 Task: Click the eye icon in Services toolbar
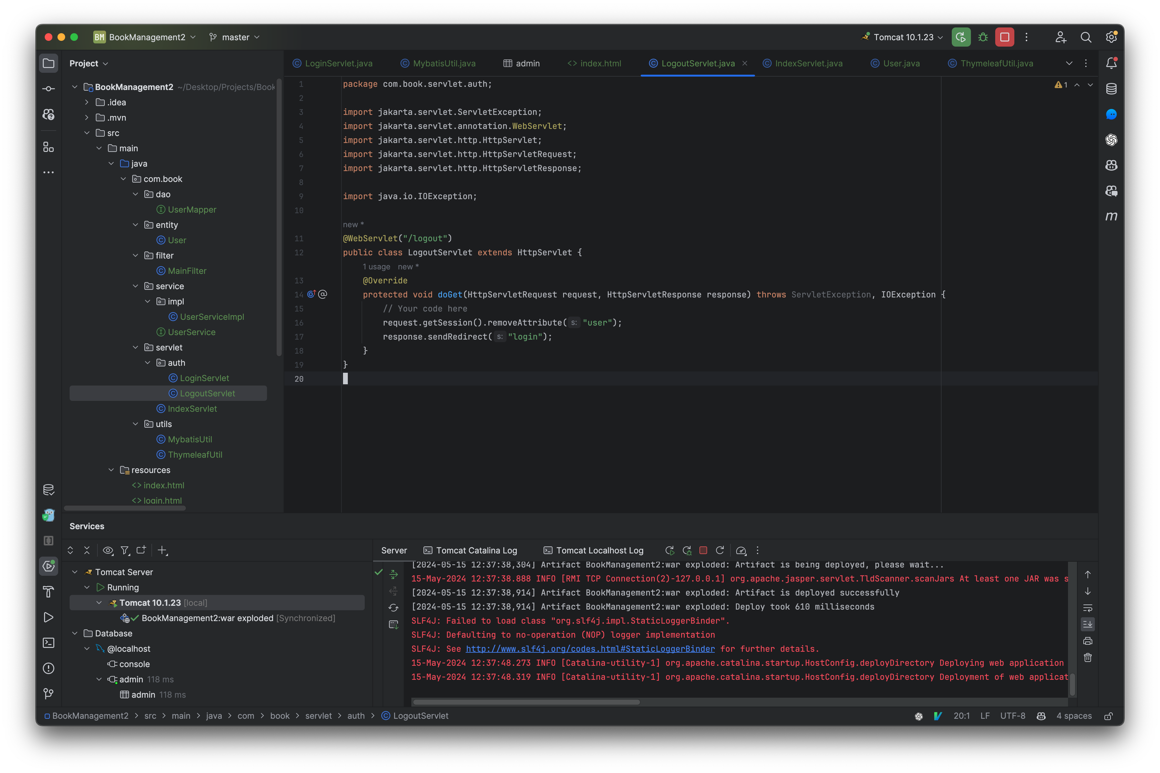pos(108,551)
